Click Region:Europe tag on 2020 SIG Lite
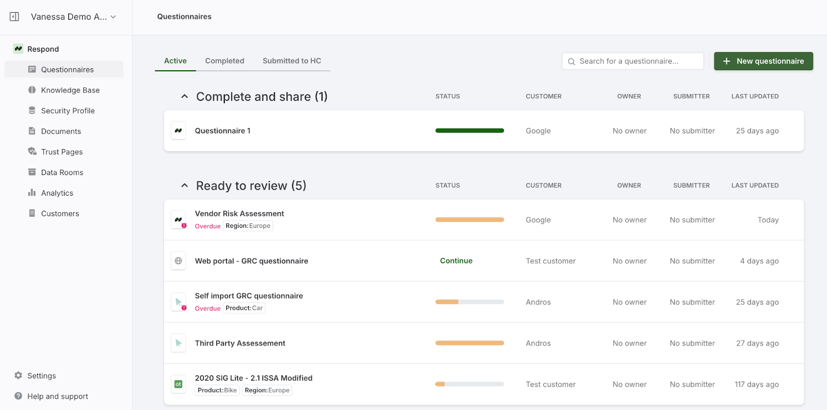The image size is (827, 410). tap(267, 390)
